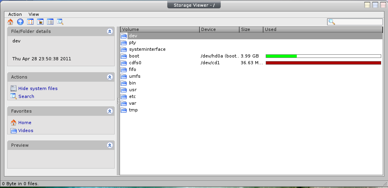Click the Hide system files link
The width and height of the screenshot is (388, 188).
click(38, 88)
